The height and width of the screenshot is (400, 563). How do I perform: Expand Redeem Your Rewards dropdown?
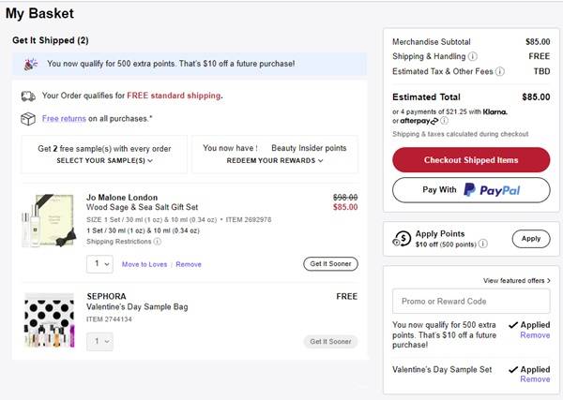tap(275, 160)
